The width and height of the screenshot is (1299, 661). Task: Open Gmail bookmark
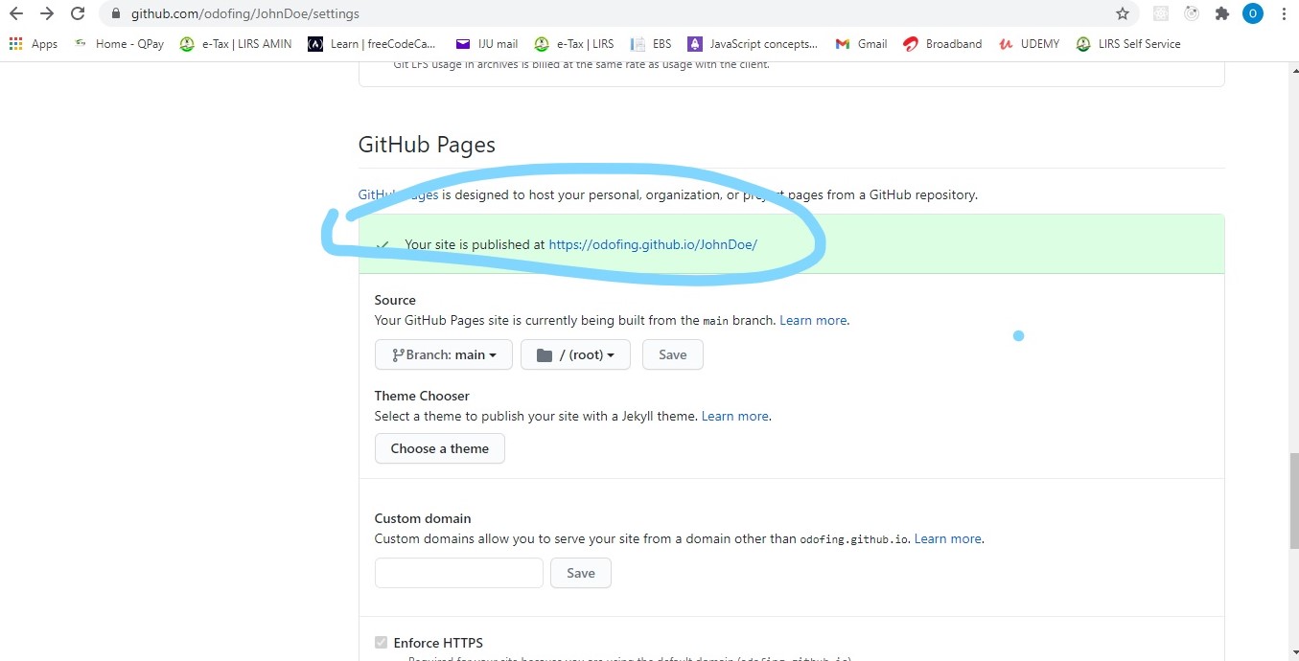(861, 44)
